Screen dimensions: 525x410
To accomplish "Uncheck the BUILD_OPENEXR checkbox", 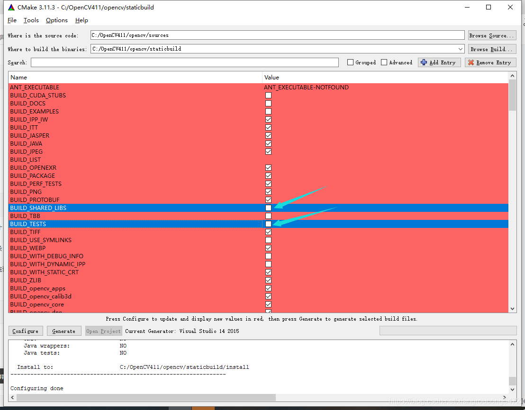I will (268, 168).
